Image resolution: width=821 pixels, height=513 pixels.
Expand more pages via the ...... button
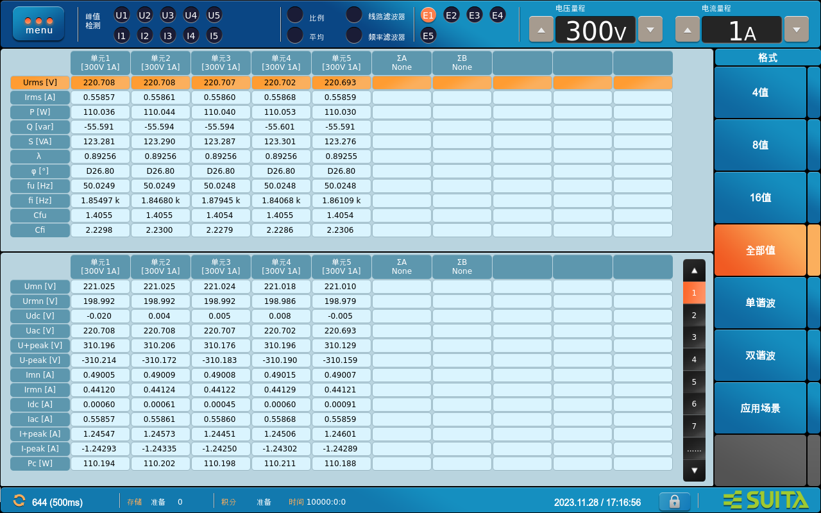pyautogui.click(x=694, y=448)
